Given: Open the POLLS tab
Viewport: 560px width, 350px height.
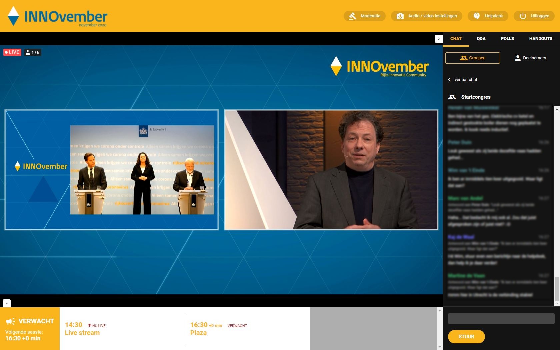Looking at the screenshot, I should click(507, 39).
